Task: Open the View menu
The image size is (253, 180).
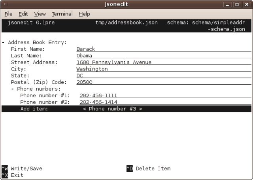Action: point(40,14)
